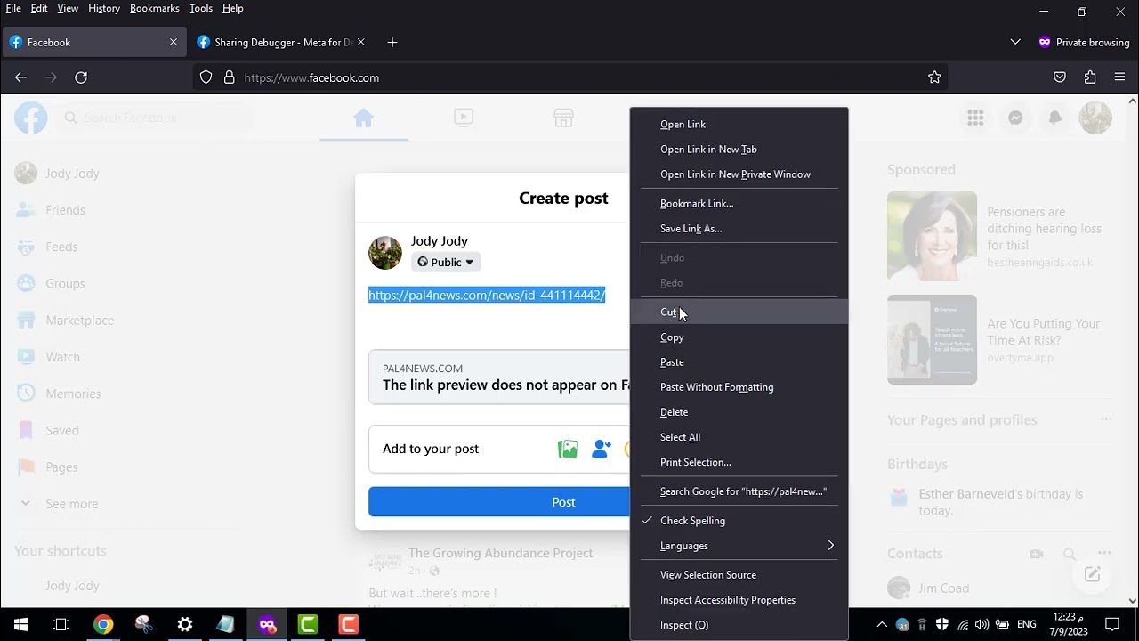Choose Inspect (Q) menu entry
This screenshot has width=1139, height=641.
(x=739, y=625)
